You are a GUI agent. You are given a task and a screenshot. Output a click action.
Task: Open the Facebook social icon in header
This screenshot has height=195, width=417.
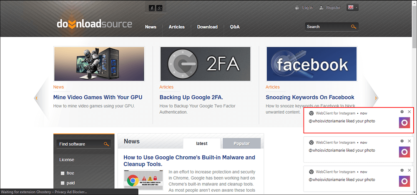152,8
